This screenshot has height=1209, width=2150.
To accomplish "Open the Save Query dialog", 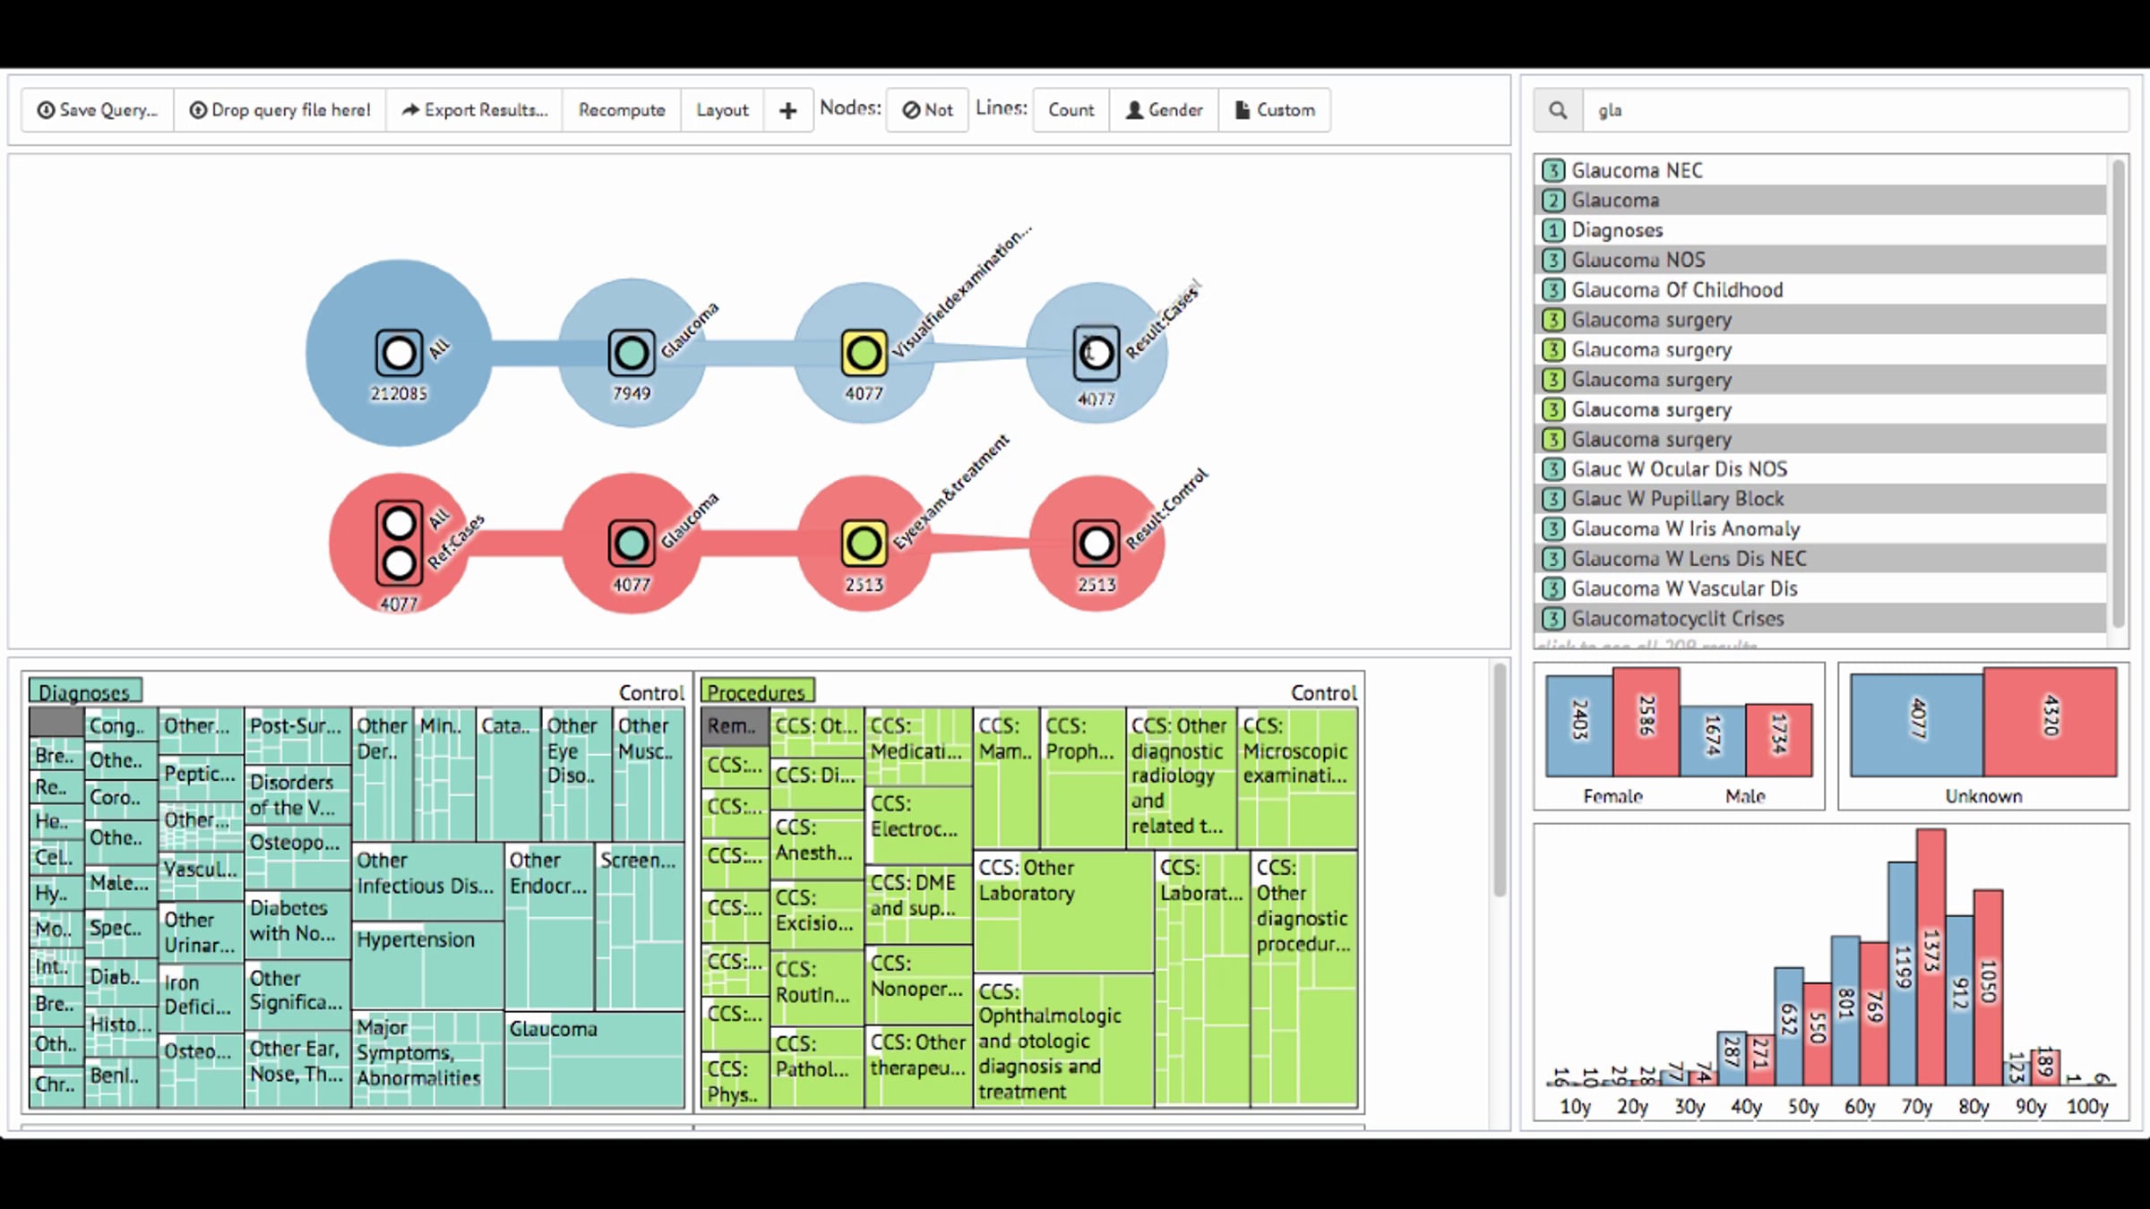I will click(97, 110).
